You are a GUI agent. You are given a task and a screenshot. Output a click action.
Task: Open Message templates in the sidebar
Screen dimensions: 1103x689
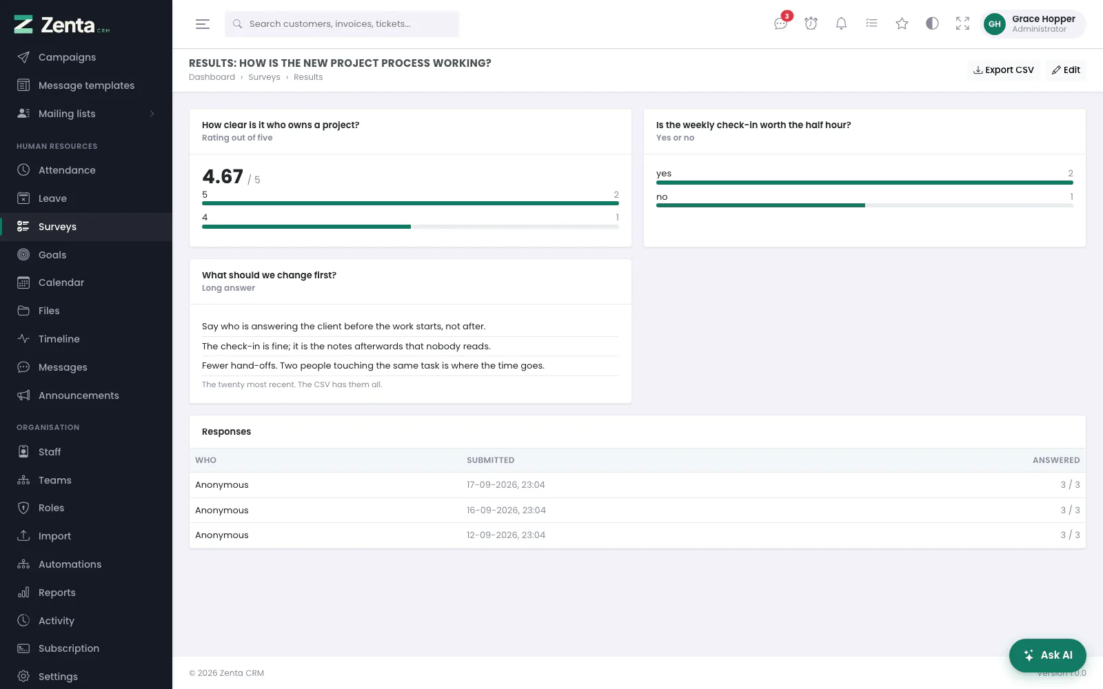pyautogui.click(x=86, y=85)
